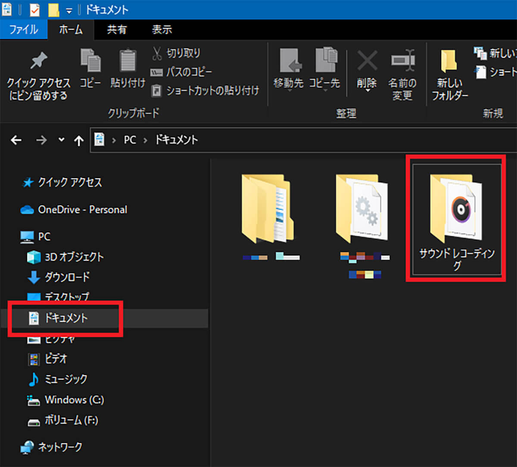517x467 pixels.
Task: Open ボリューム (F:) drive in navigation pane
Action: coord(63,420)
